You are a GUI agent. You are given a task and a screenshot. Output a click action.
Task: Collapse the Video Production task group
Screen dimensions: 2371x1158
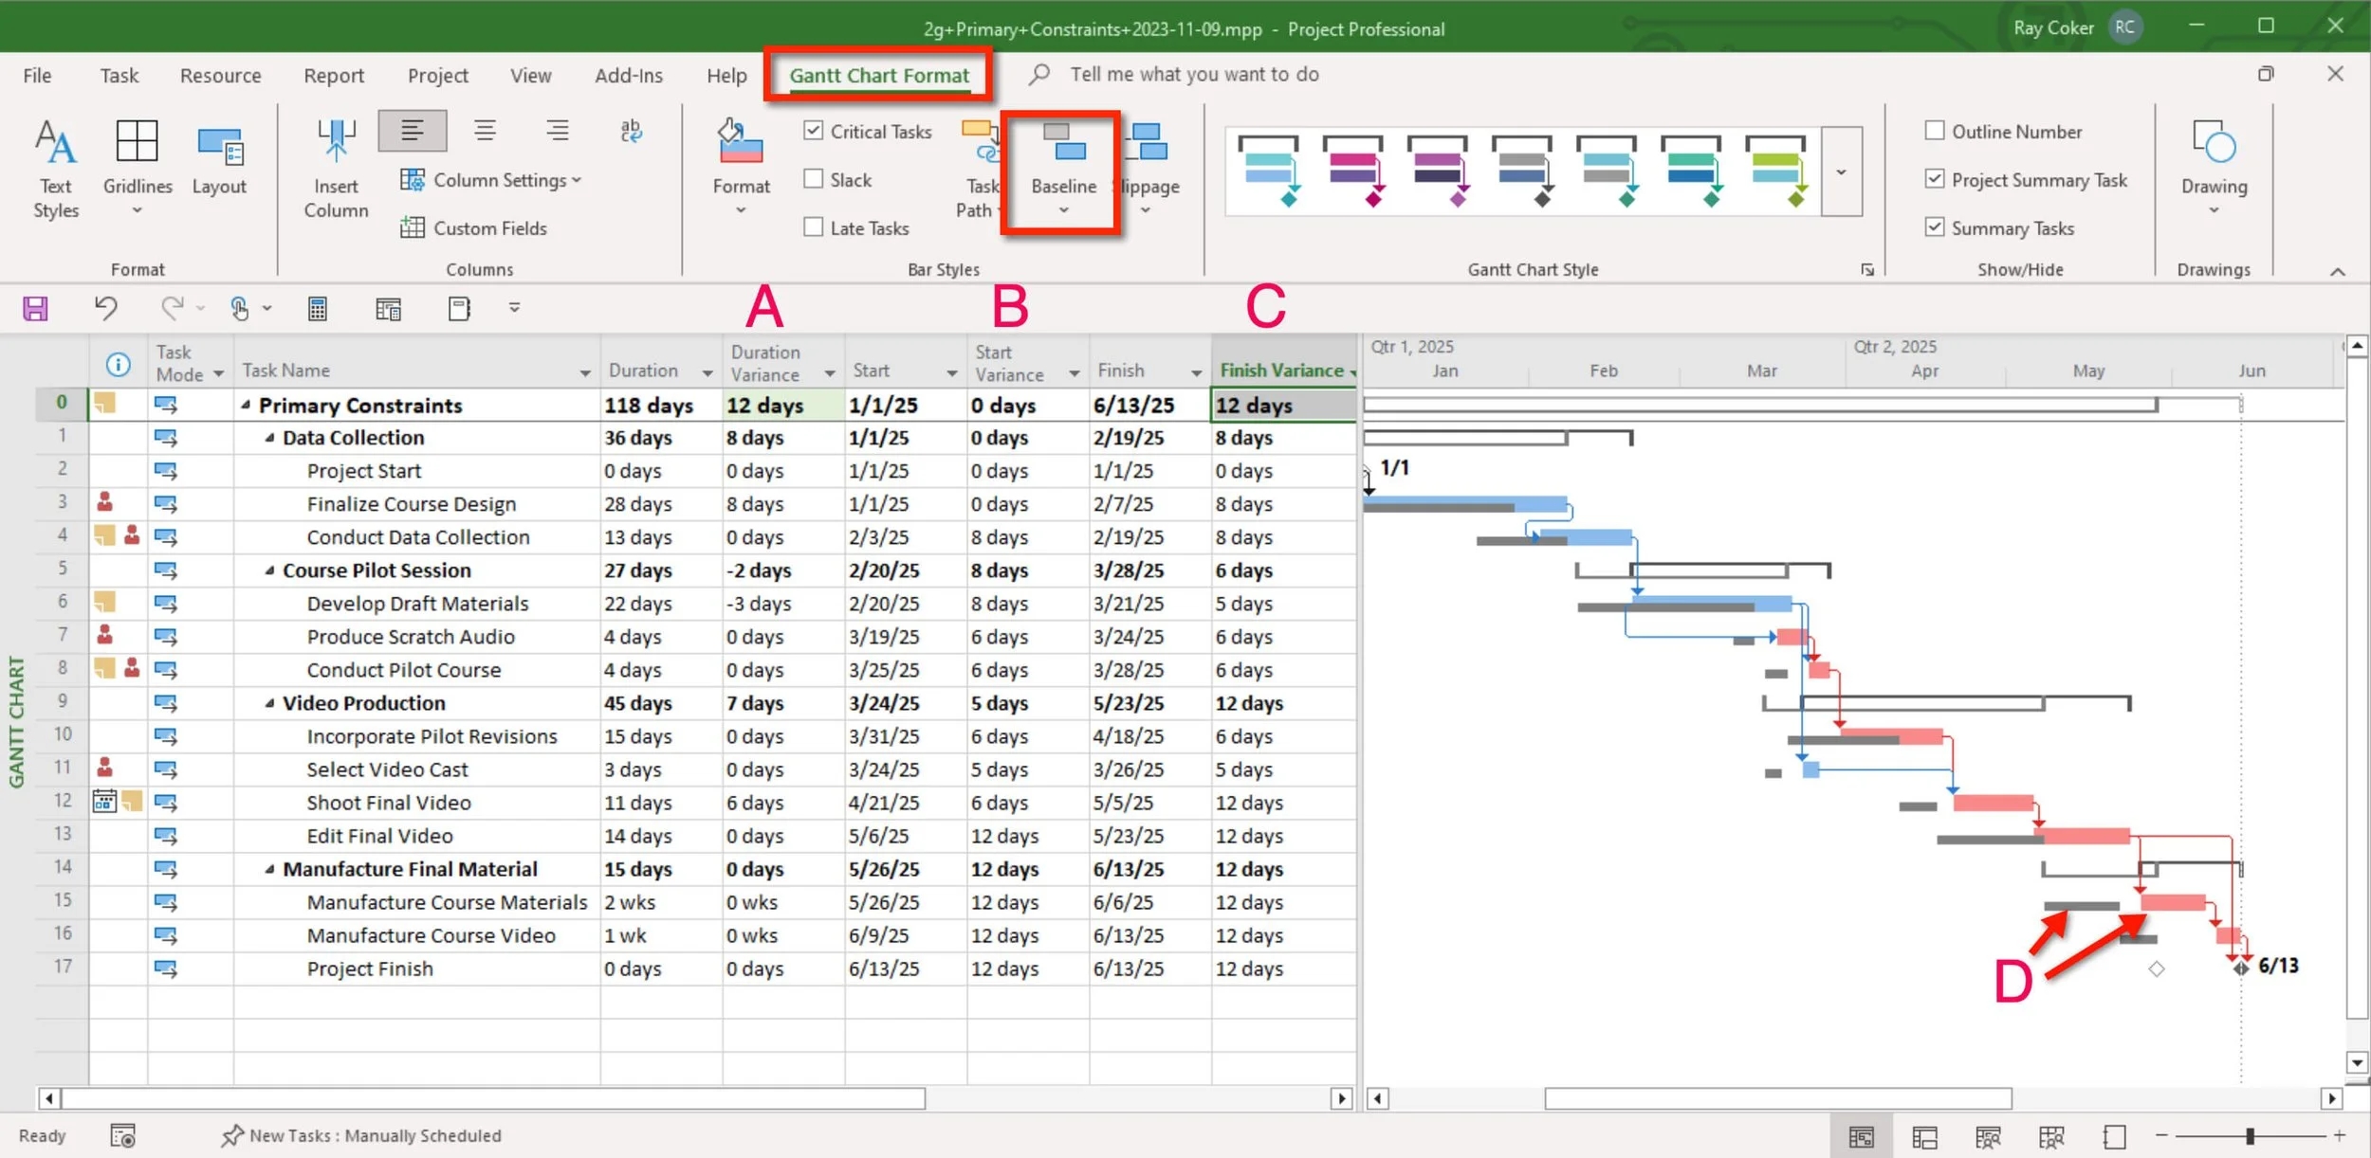(x=270, y=702)
